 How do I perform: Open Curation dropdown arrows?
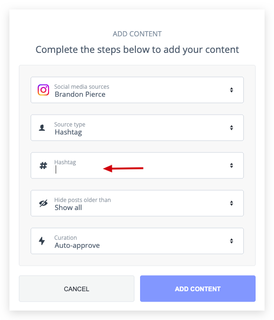click(232, 241)
